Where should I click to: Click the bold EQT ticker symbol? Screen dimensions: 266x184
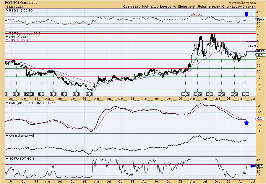tap(9, 3)
